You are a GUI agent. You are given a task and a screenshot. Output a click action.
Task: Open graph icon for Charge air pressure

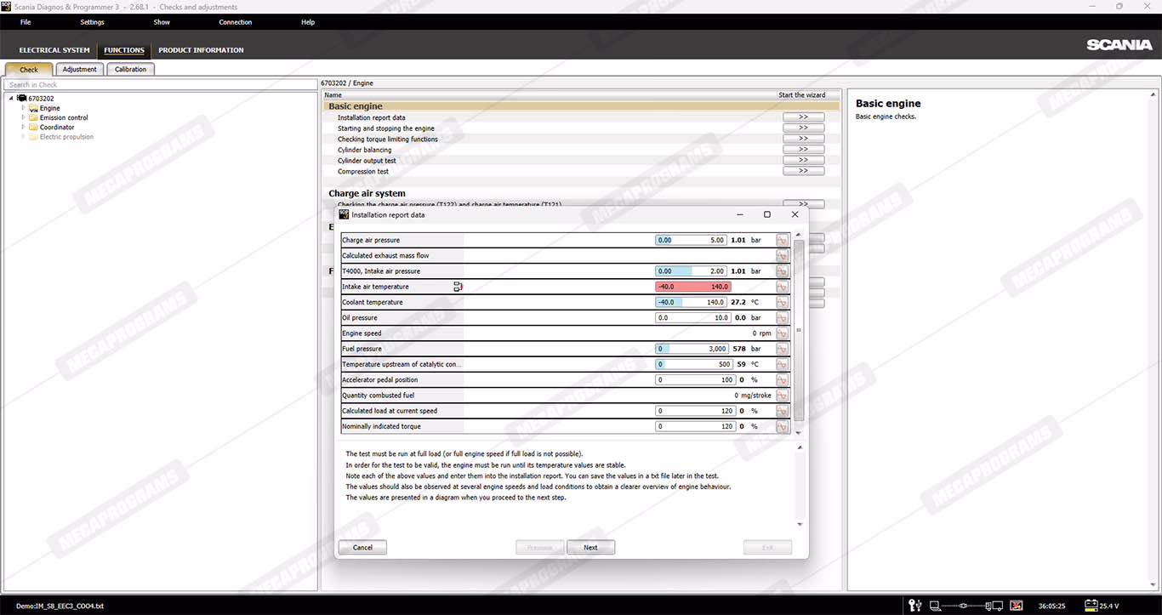(x=782, y=241)
